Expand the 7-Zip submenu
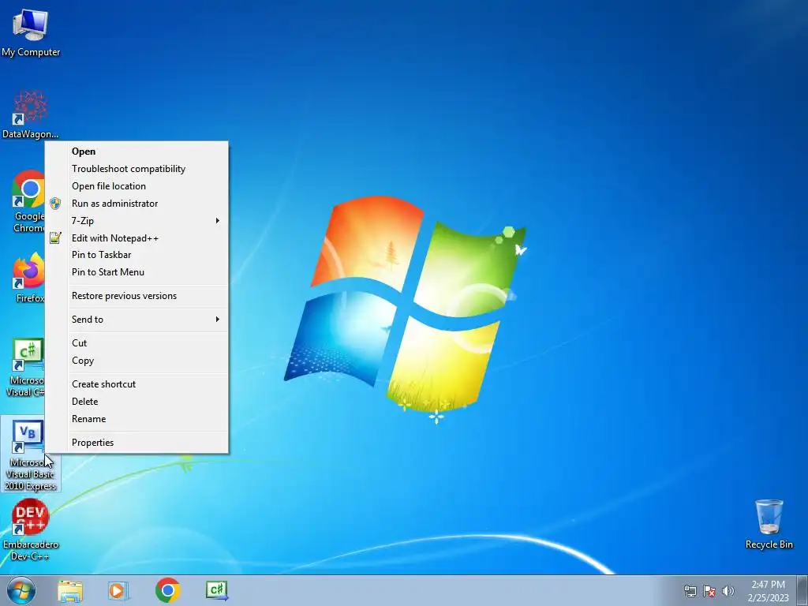The image size is (808, 606). click(137, 221)
